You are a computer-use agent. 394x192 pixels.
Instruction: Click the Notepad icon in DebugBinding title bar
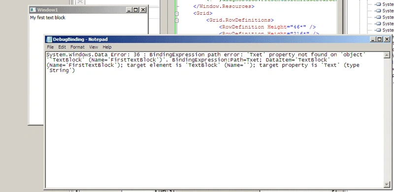49,39
